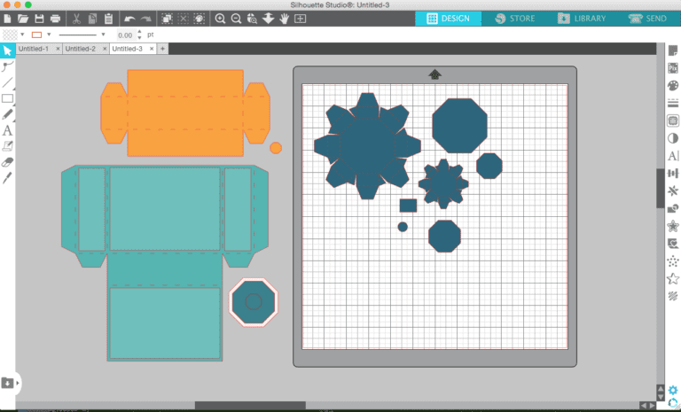
Task: Click the Undo arrow icon
Action: coord(130,19)
